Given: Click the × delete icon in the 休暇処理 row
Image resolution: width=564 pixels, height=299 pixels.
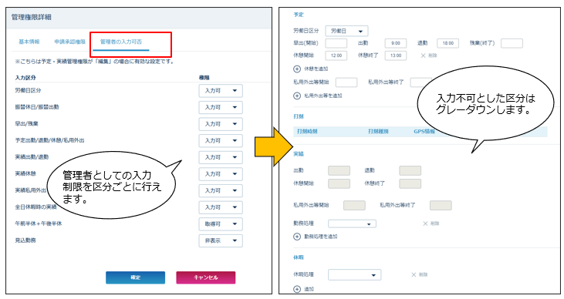Looking at the screenshot, I should tap(414, 274).
